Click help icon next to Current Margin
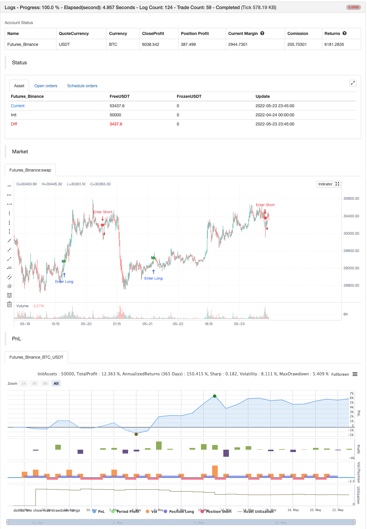This screenshot has height=529, width=367. (x=262, y=33)
